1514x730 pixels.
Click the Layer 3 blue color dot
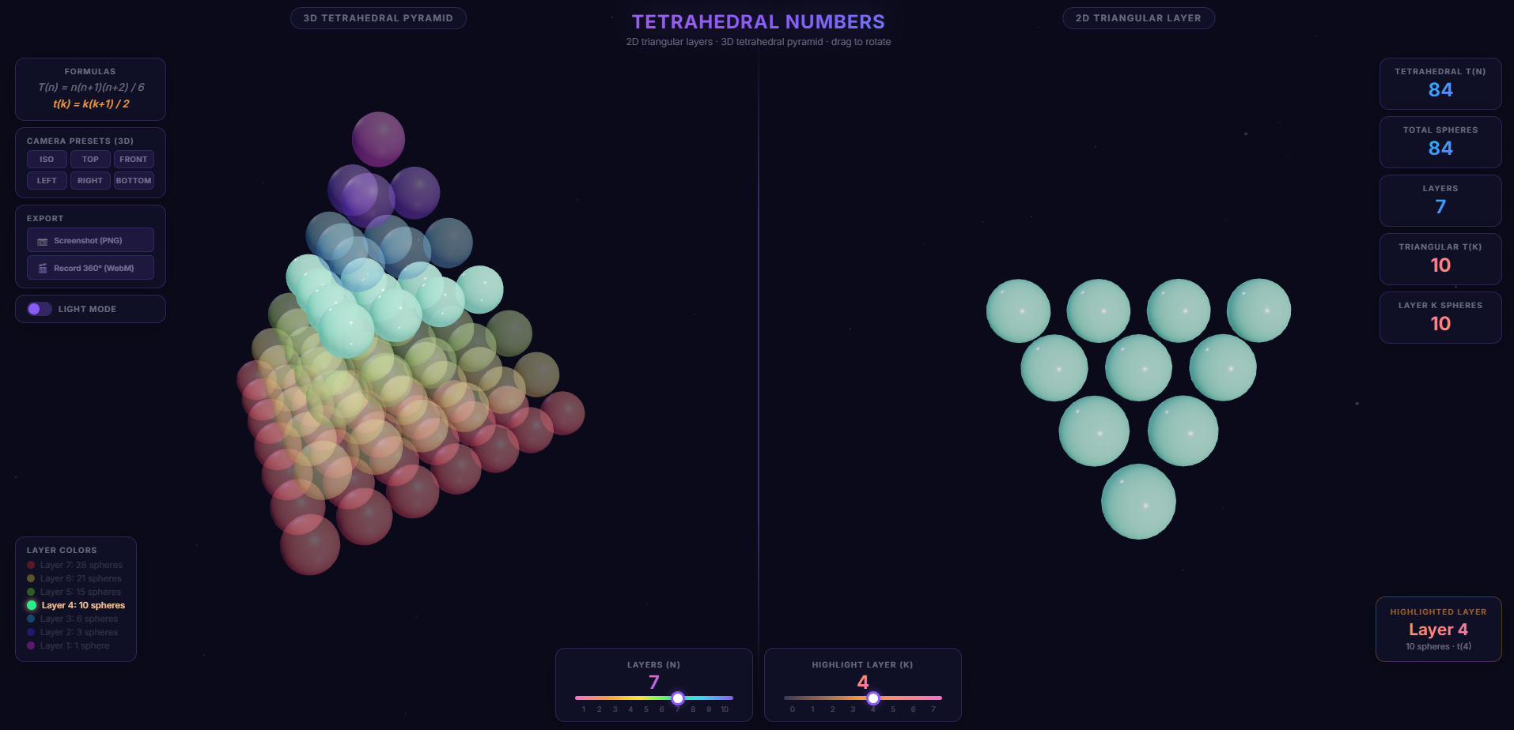point(31,619)
